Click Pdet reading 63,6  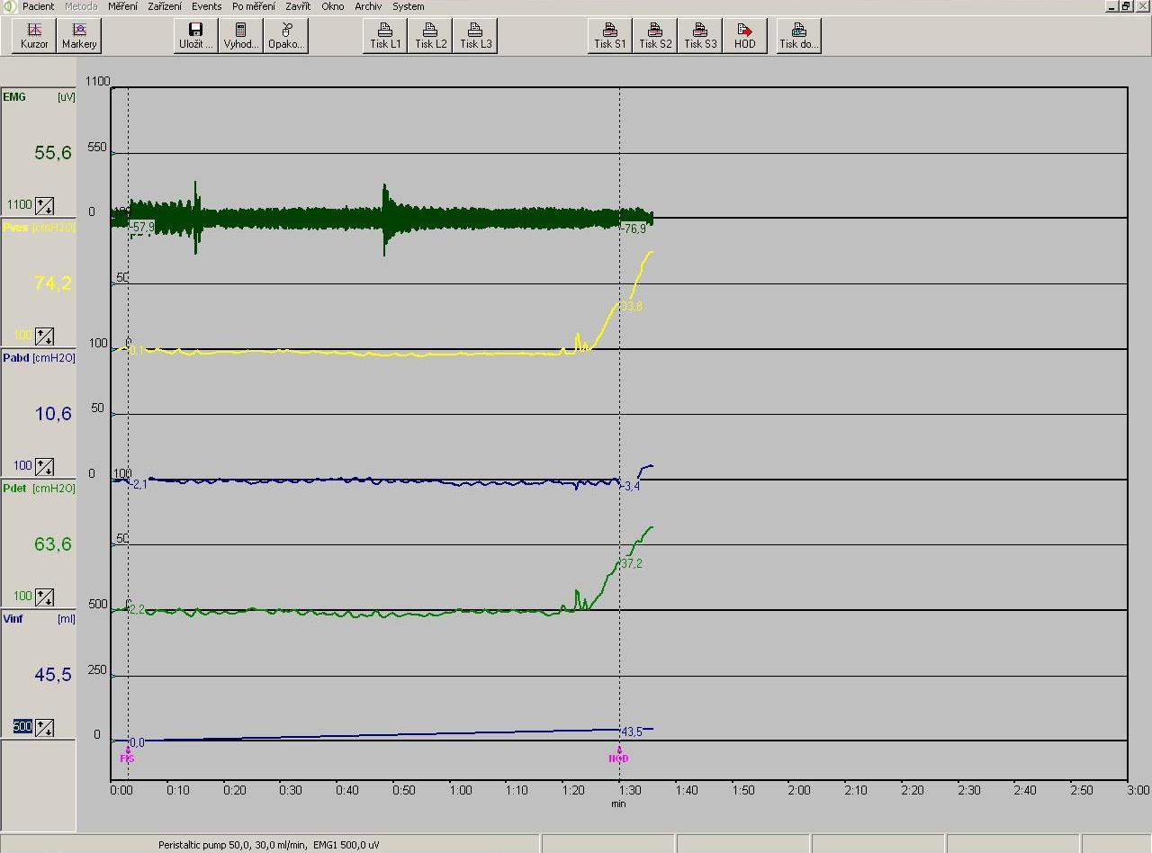[53, 544]
